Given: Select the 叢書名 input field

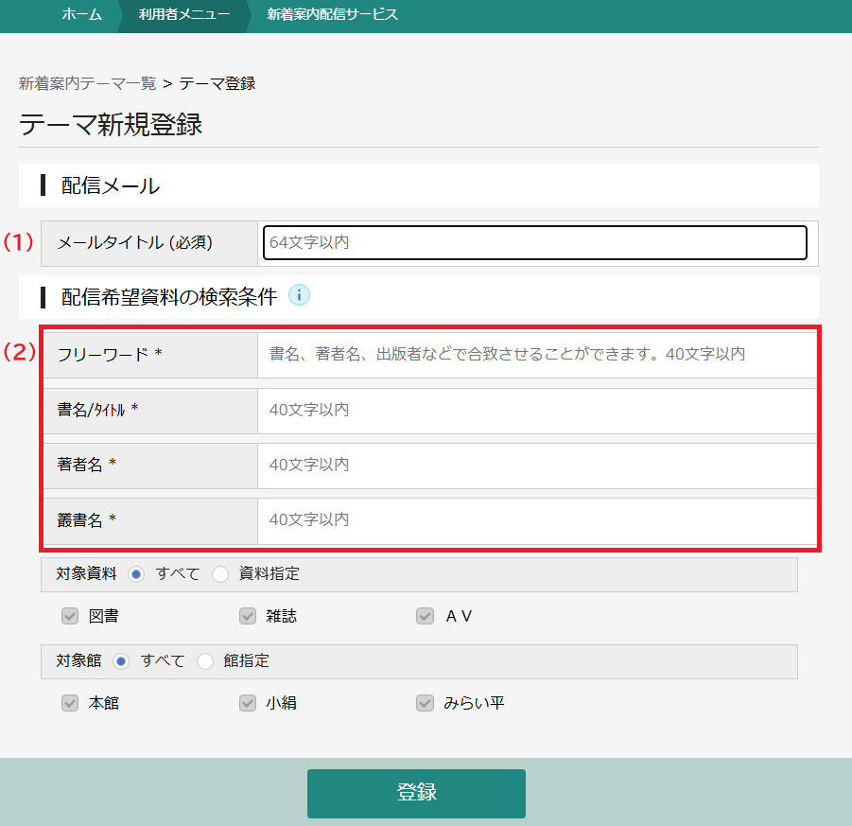Looking at the screenshot, I should [x=536, y=519].
